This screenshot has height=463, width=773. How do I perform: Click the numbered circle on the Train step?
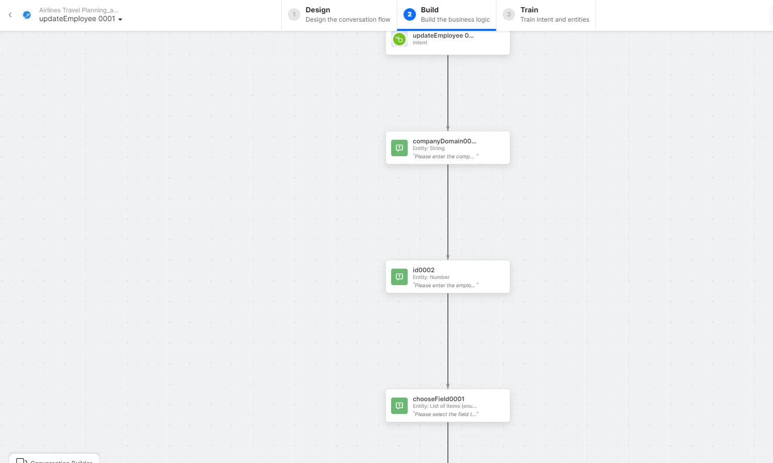(508, 14)
